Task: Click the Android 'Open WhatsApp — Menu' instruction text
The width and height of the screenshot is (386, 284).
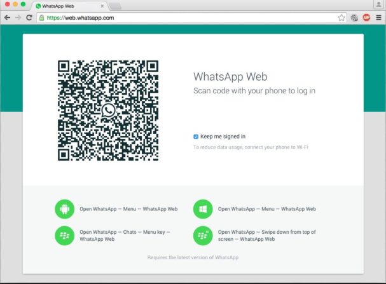Action: click(x=128, y=209)
